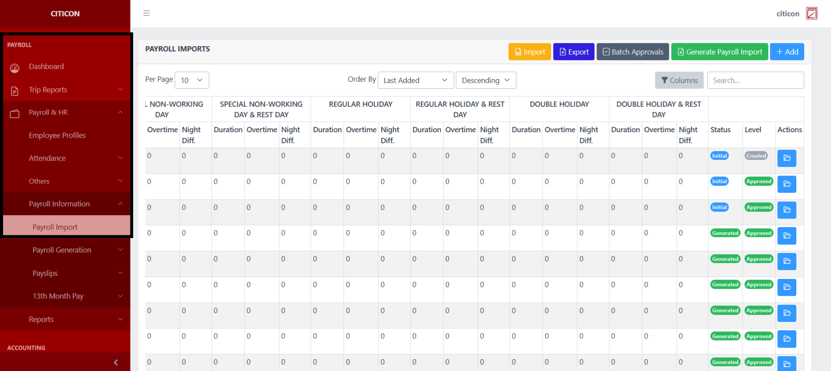Open the citicon user profile icon
This screenshot has width=831, height=371.
811,14
